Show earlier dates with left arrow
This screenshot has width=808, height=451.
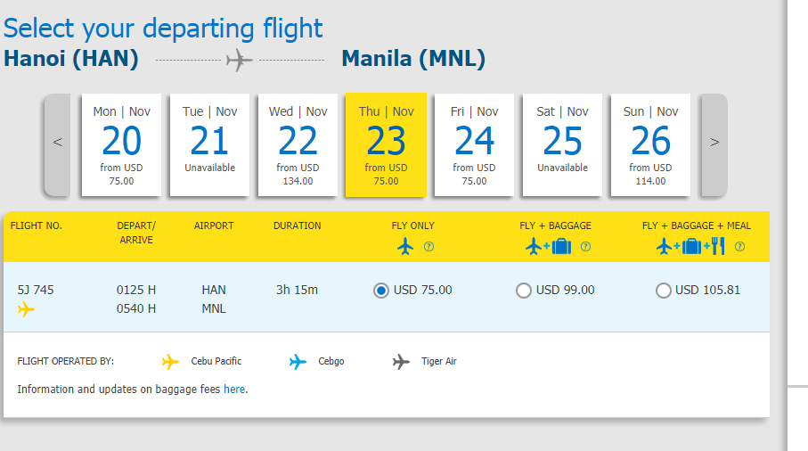pyautogui.click(x=57, y=143)
